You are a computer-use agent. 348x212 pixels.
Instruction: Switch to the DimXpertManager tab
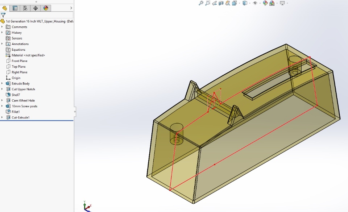(36, 8)
